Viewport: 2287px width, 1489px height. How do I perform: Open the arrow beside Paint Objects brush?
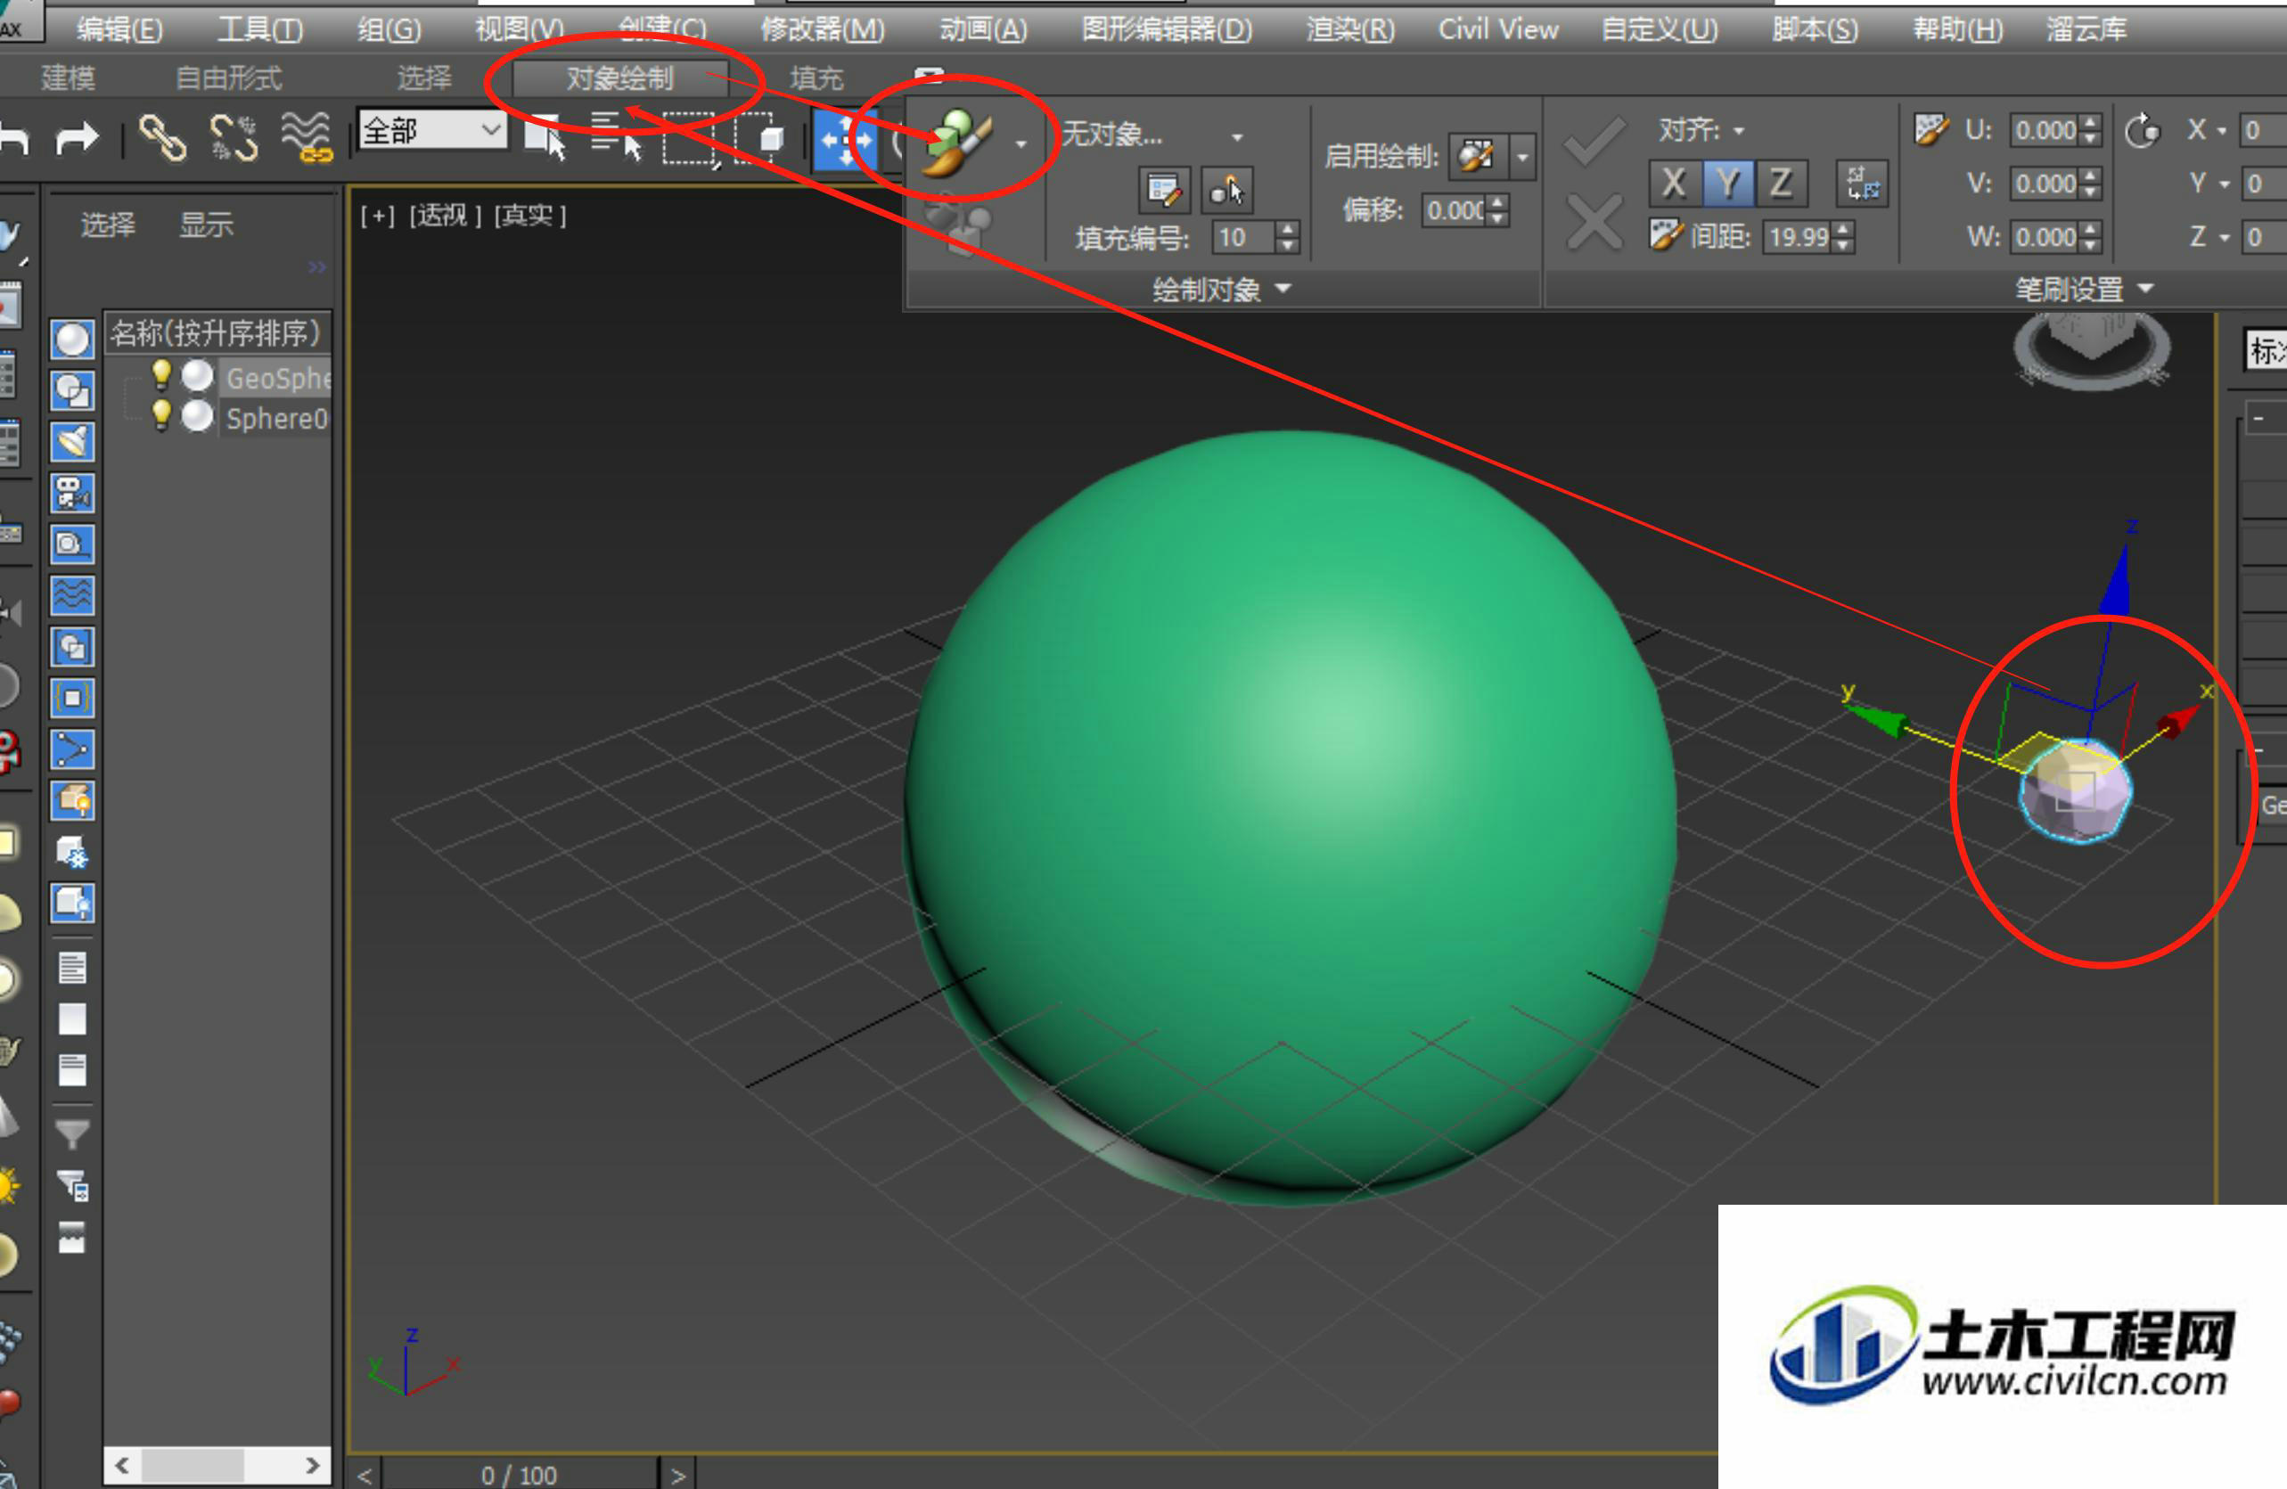[x=1021, y=144]
